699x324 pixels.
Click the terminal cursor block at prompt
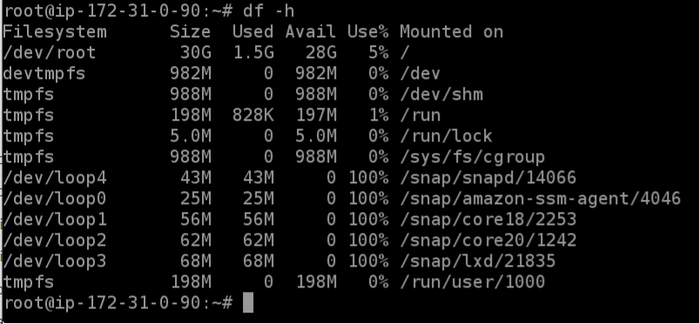[x=248, y=302]
